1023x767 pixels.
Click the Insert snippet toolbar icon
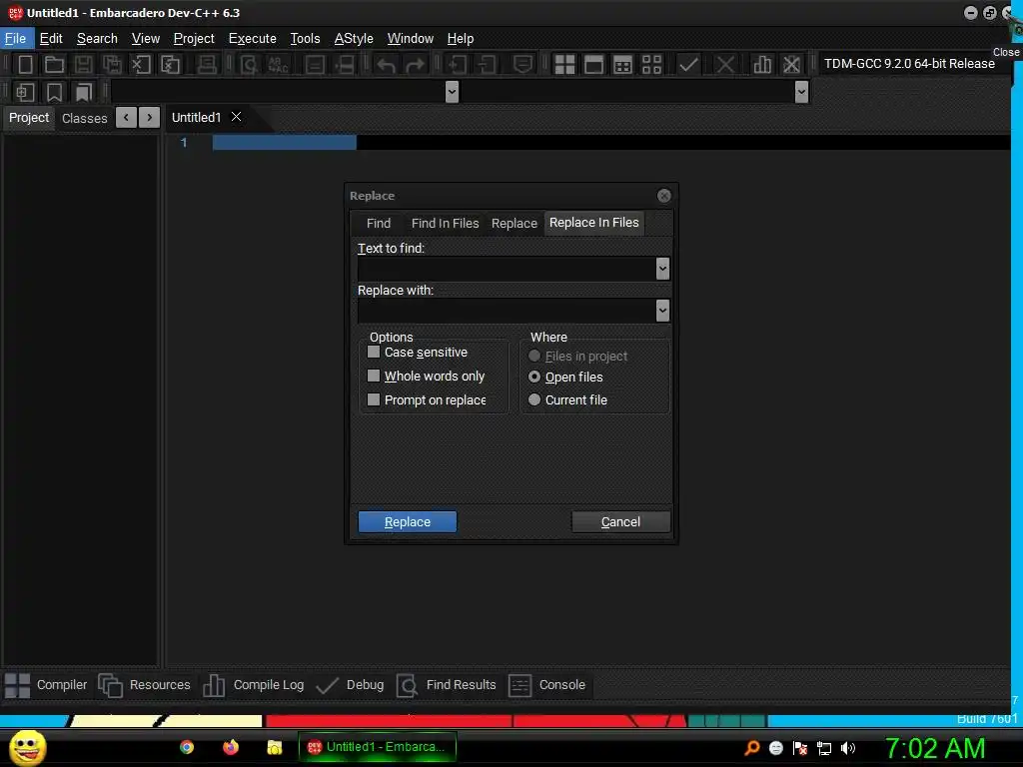tap(25, 92)
